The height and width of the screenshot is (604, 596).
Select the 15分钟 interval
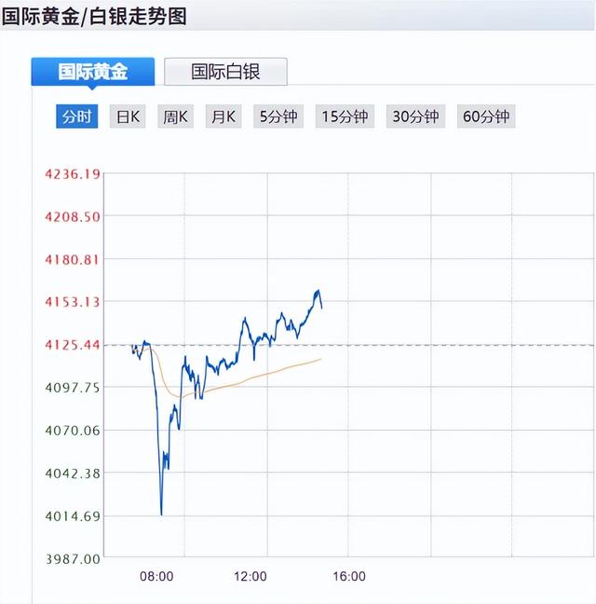[x=345, y=117]
